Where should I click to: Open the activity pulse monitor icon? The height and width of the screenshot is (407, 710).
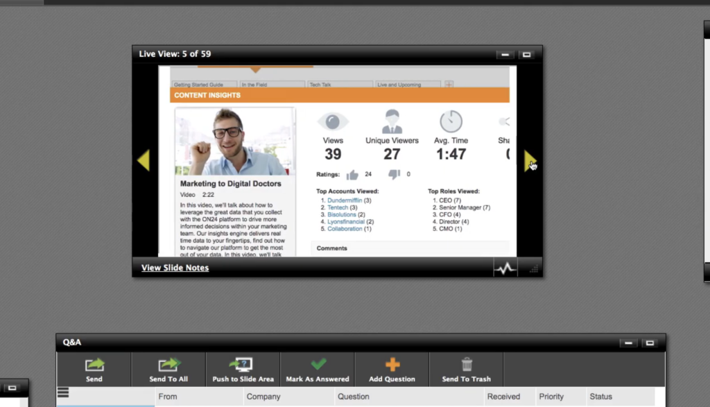click(505, 268)
